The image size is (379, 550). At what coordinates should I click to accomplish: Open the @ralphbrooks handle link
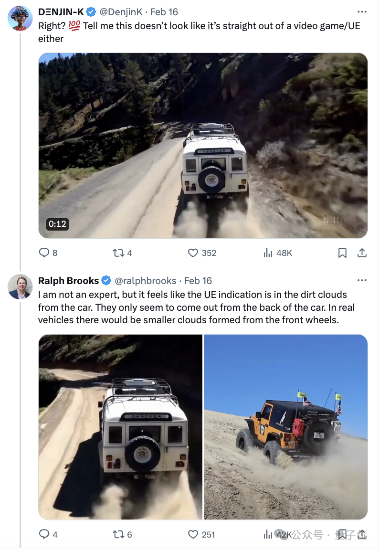tap(146, 281)
